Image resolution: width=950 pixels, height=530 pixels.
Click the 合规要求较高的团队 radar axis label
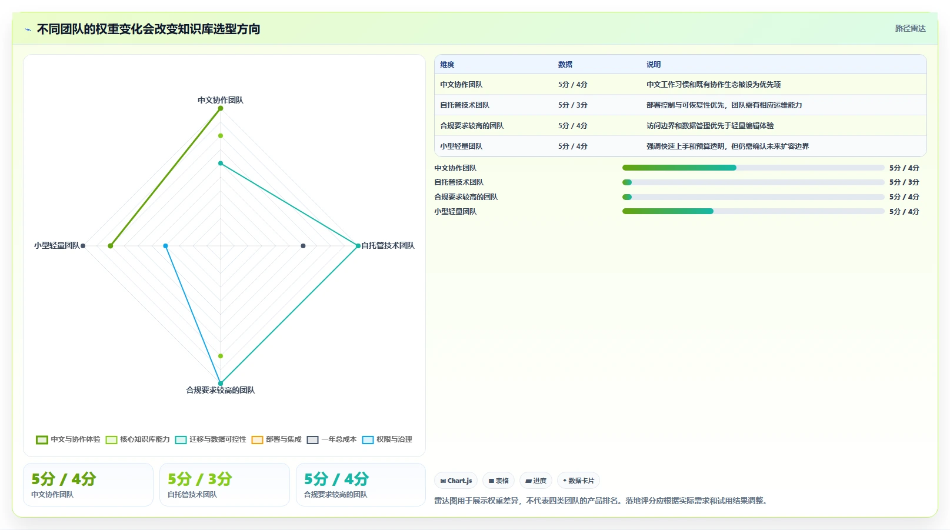(221, 390)
